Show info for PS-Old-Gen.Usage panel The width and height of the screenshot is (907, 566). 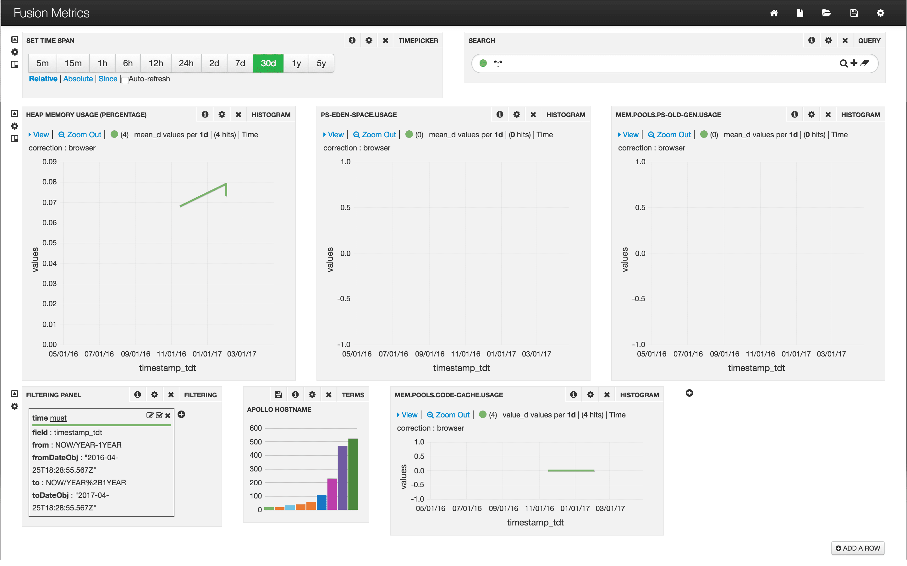pos(795,115)
